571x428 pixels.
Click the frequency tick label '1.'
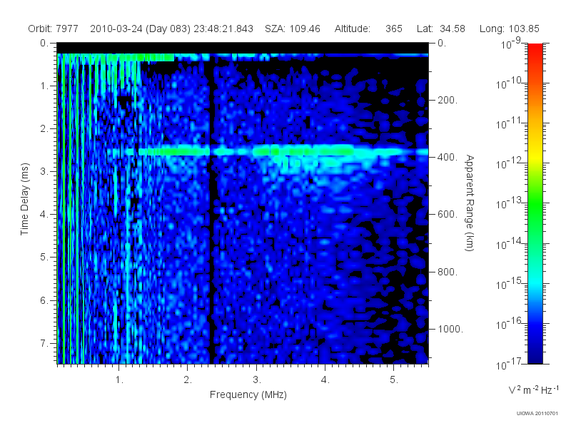tap(119, 380)
